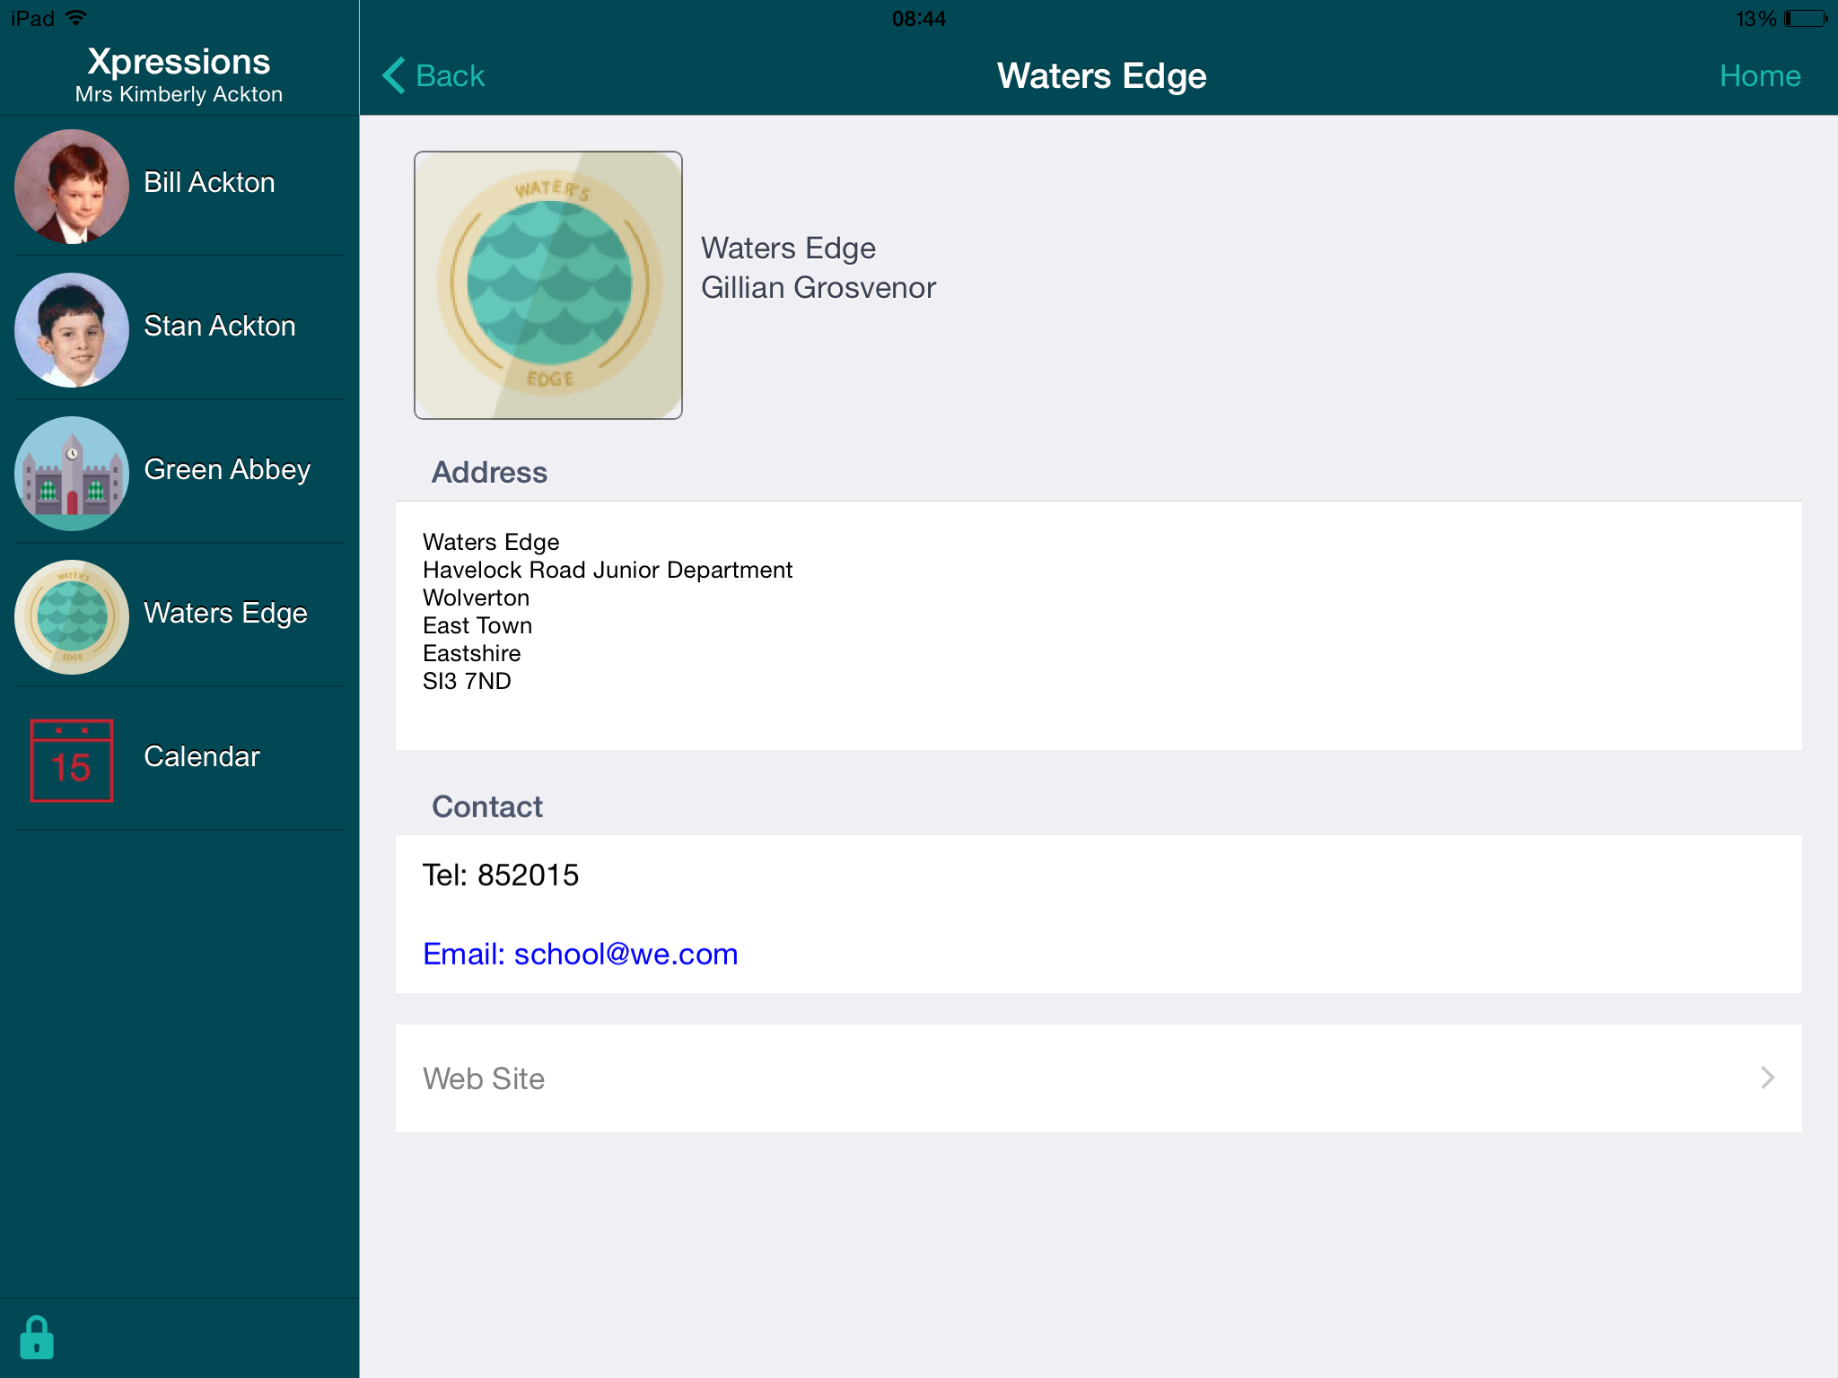Open Green Abbey school icon
The image size is (1838, 1378).
72,474
